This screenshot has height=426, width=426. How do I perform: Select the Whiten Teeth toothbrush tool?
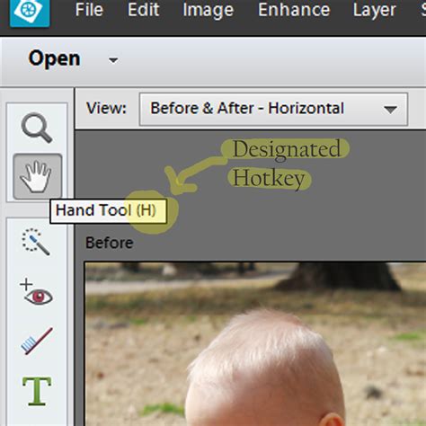tap(37, 342)
